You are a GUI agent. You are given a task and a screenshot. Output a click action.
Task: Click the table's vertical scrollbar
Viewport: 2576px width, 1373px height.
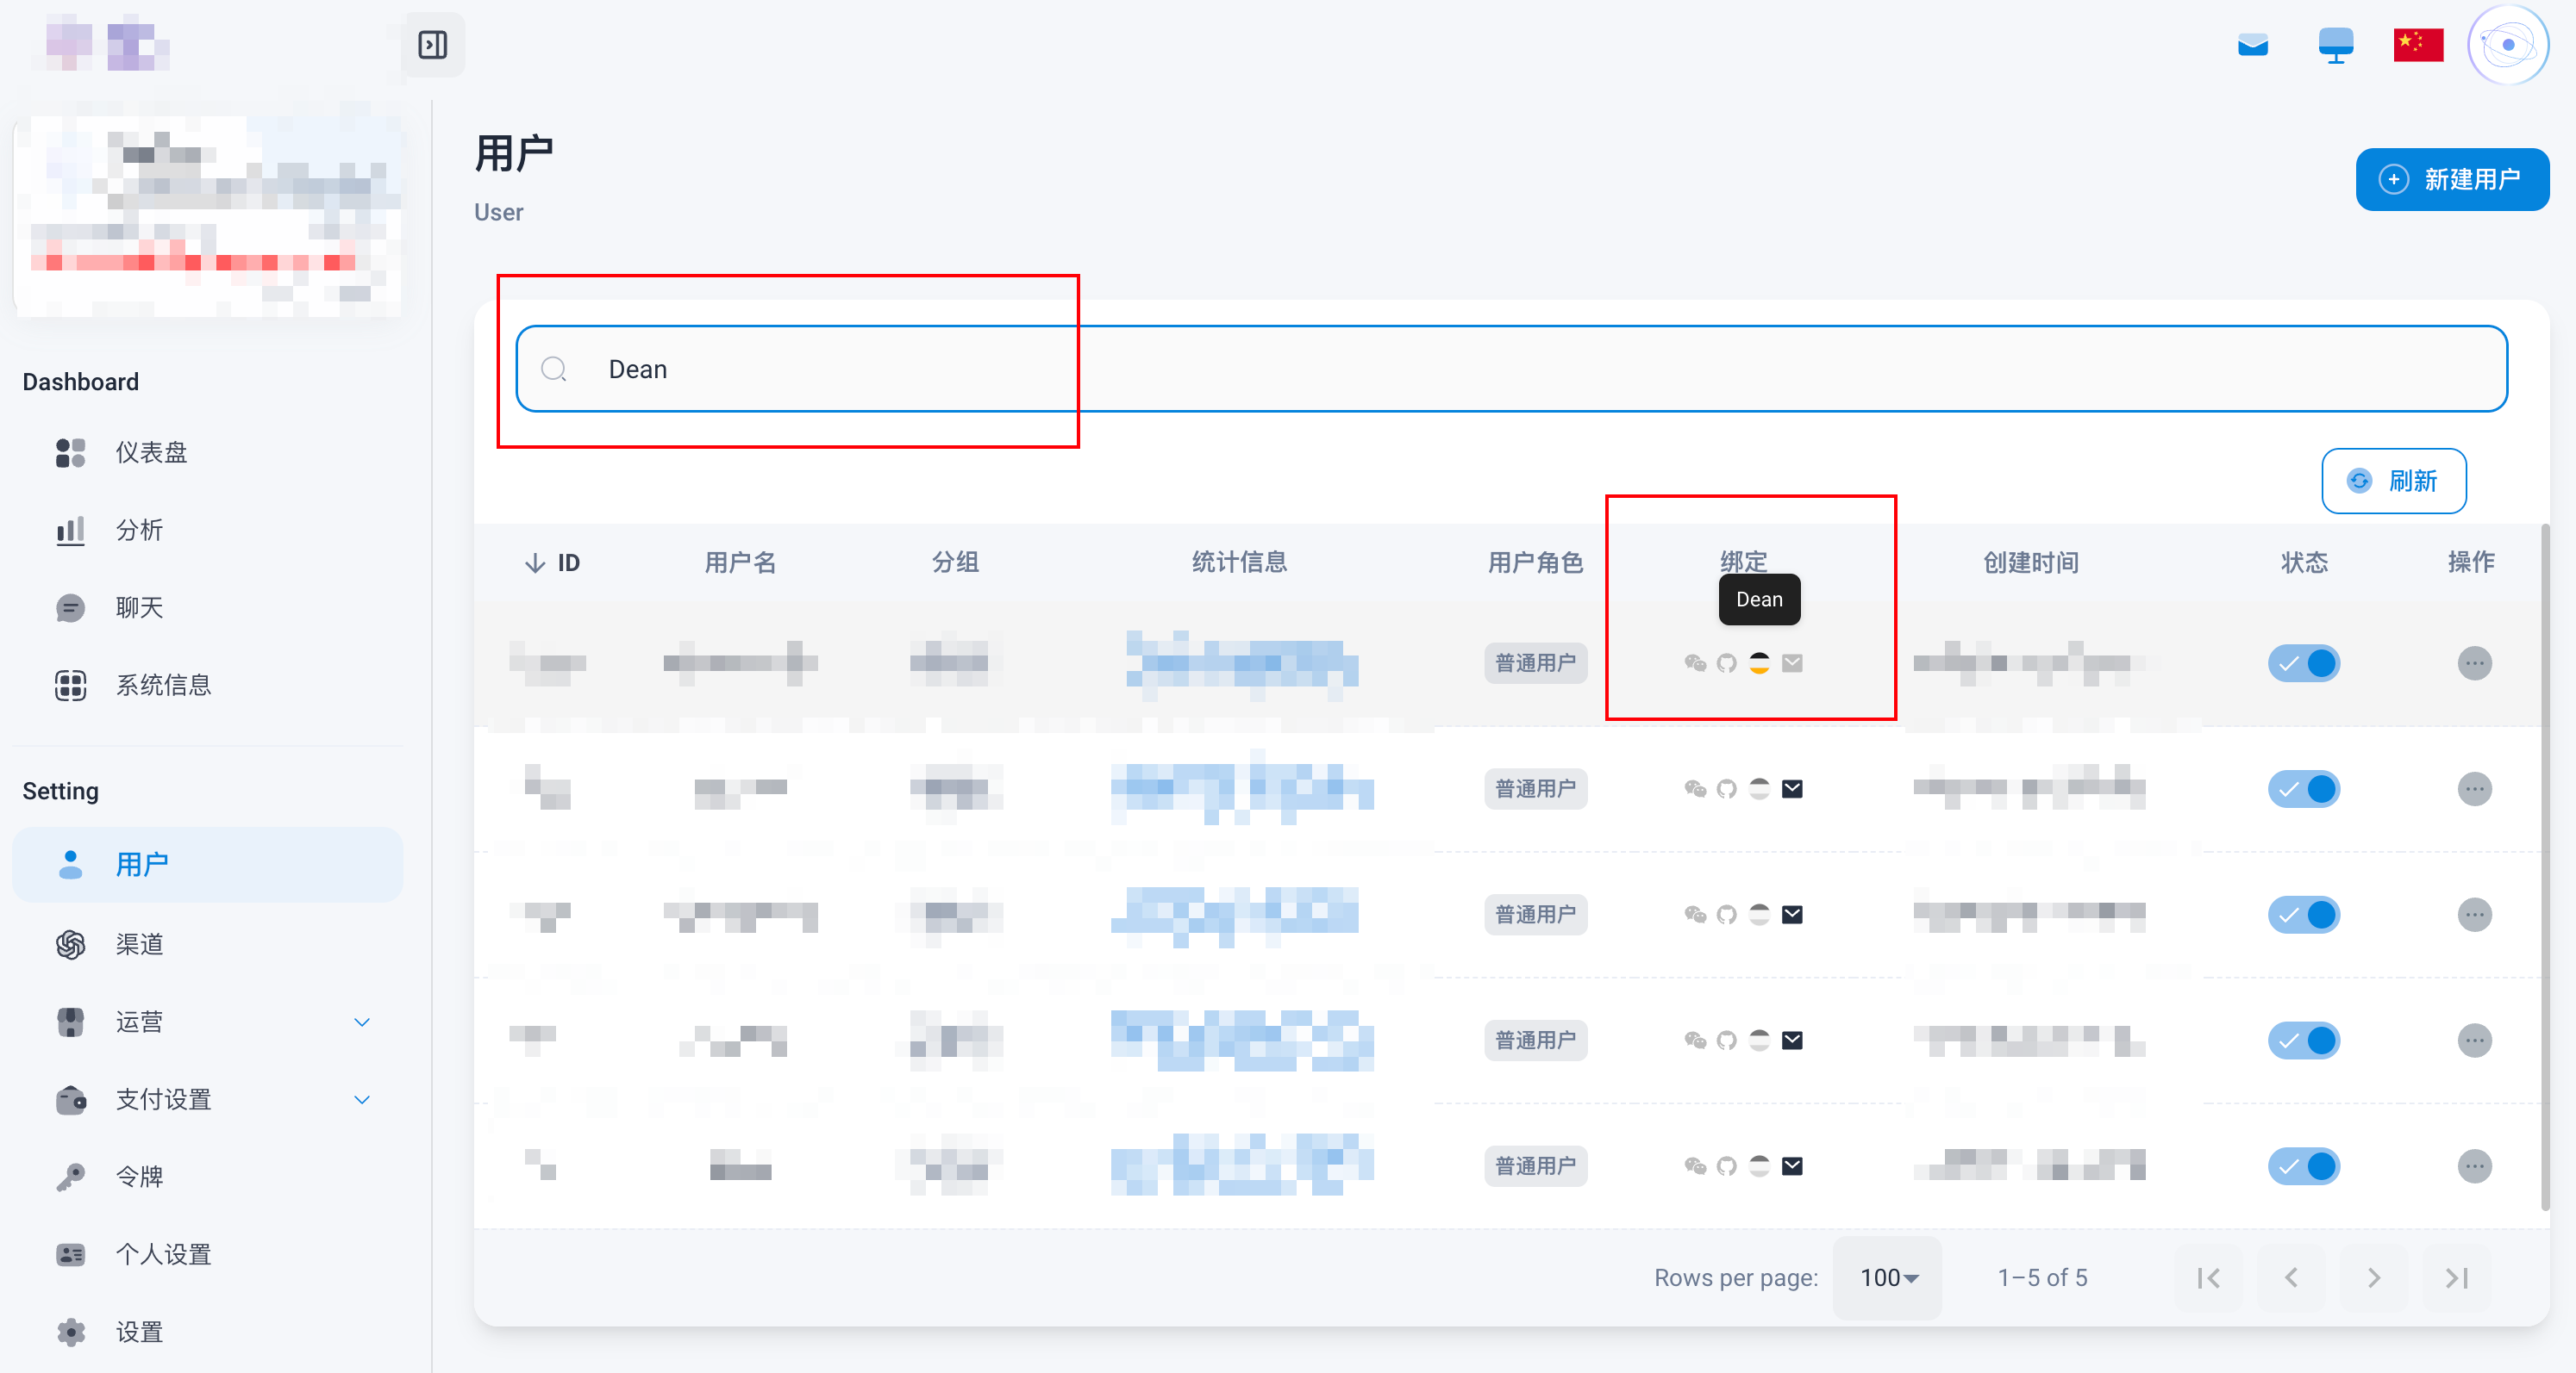point(2545,867)
